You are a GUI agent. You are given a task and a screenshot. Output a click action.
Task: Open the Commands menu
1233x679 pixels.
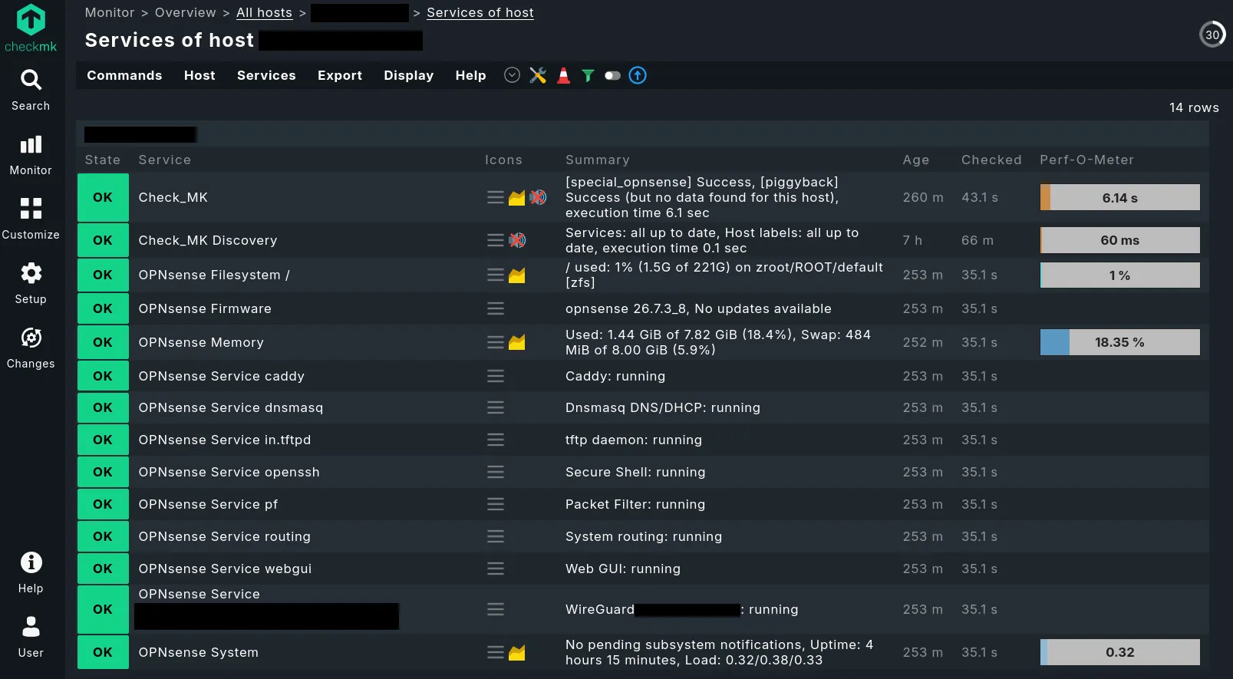pos(124,75)
